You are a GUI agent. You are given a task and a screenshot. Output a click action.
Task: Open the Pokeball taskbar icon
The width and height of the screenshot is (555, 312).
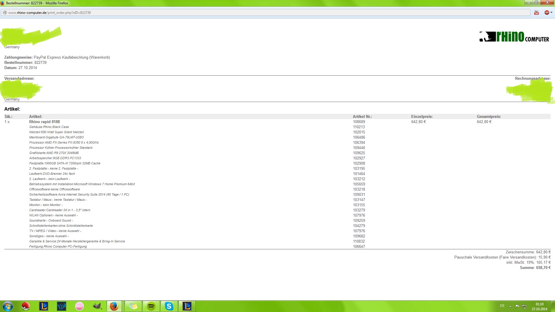click(26, 306)
